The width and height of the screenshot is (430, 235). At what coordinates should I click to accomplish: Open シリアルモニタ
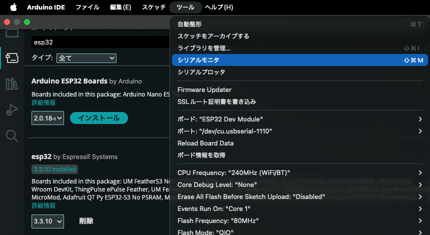299,60
